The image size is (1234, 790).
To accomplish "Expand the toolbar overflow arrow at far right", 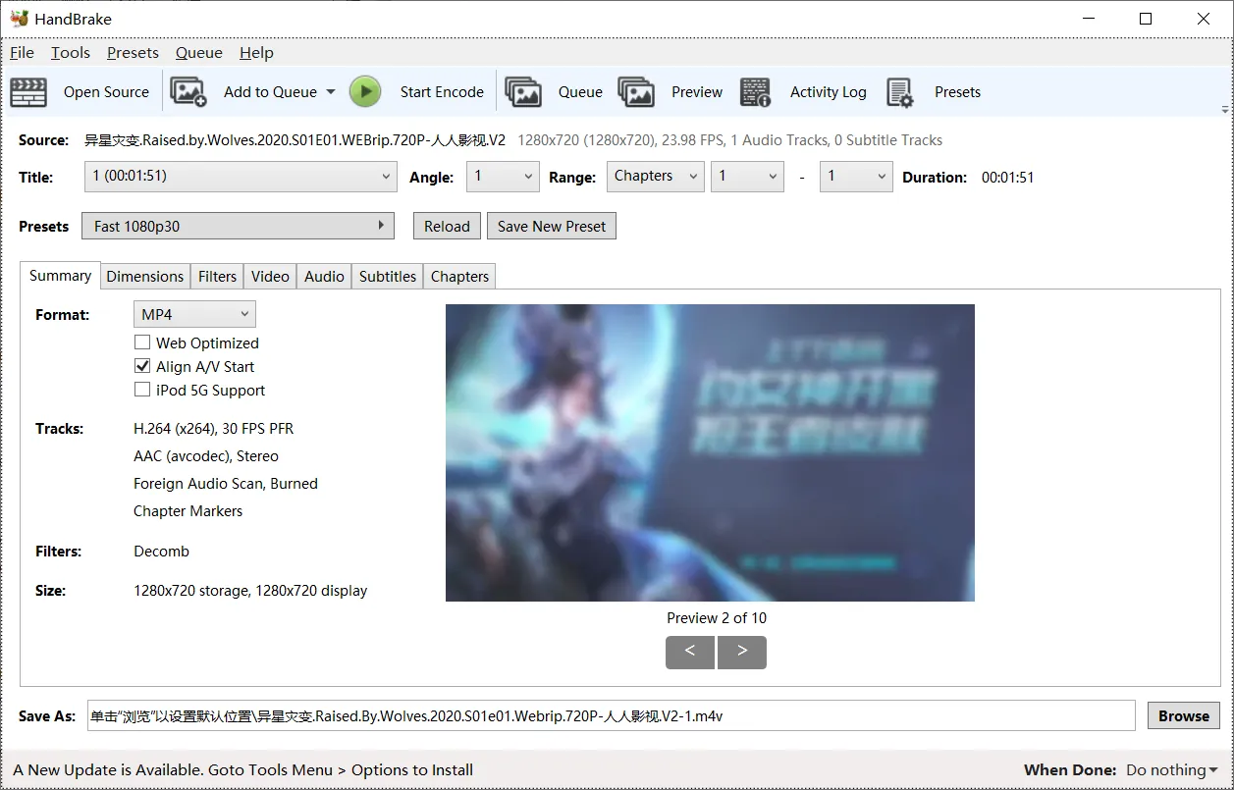I will [1225, 109].
